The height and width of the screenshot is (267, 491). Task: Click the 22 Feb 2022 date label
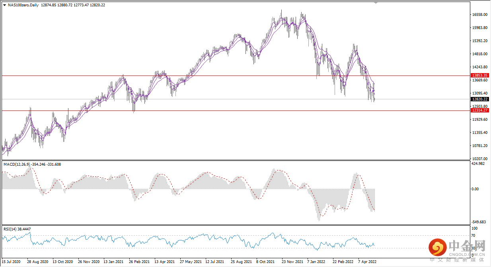(x=343, y=262)
